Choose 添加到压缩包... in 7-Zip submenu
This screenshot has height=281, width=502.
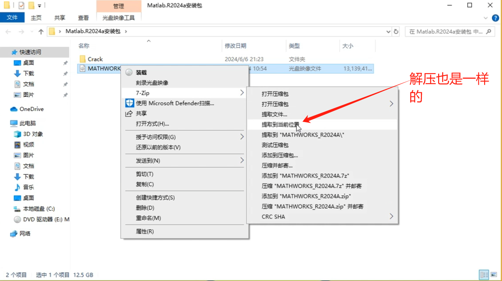tap(322, 155)
